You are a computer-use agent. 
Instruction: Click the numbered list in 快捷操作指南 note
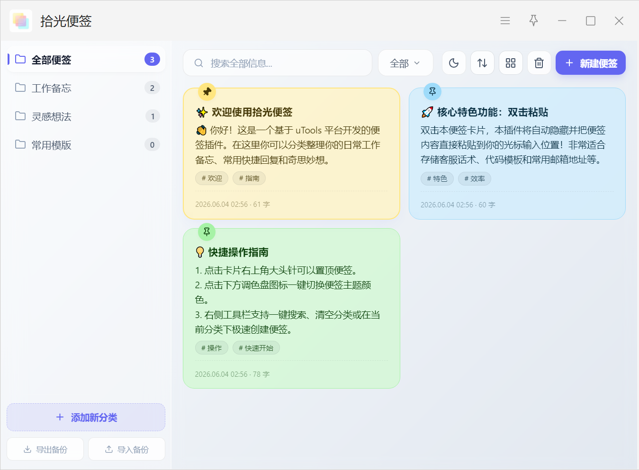pos(288,300)
